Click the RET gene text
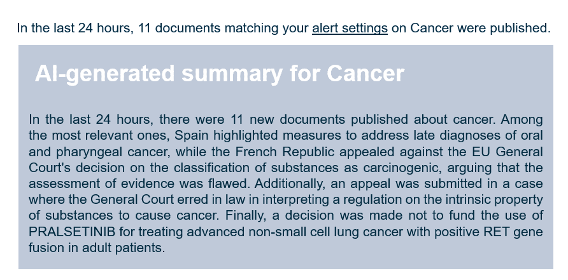Image resolution: width=568 pixels, height=280 pixels. click(504, 232)
